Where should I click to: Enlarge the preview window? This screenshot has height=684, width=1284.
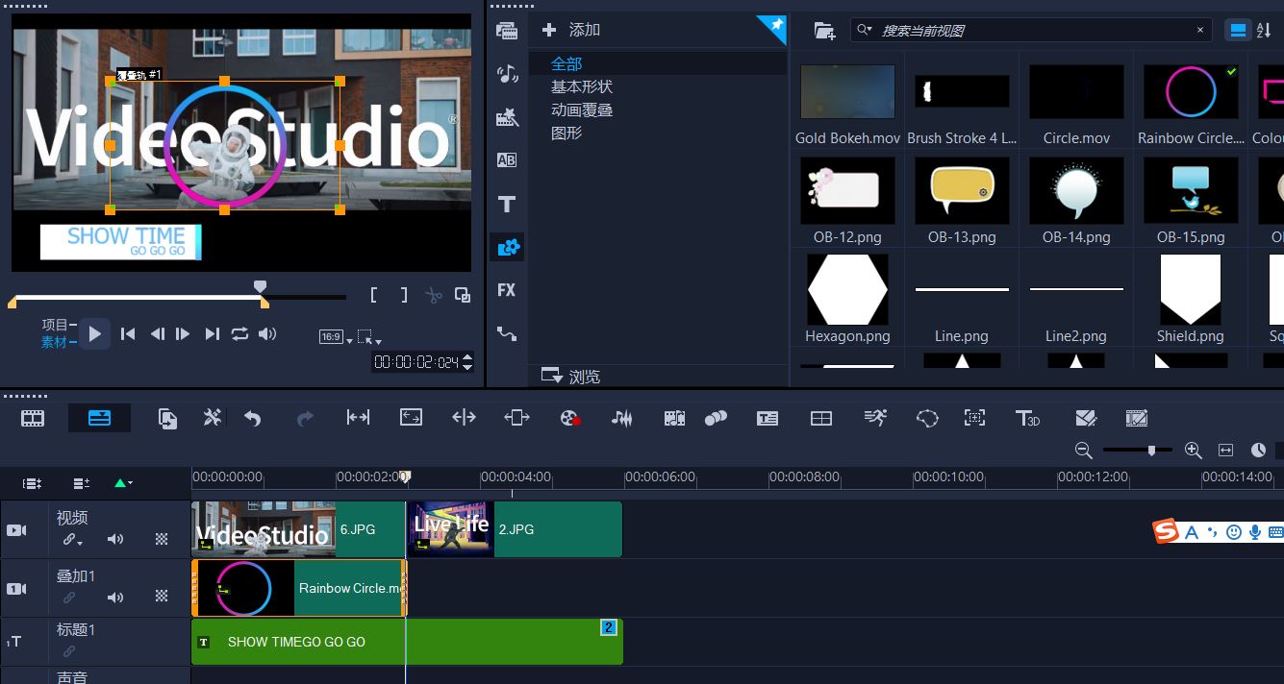point(463,295)
